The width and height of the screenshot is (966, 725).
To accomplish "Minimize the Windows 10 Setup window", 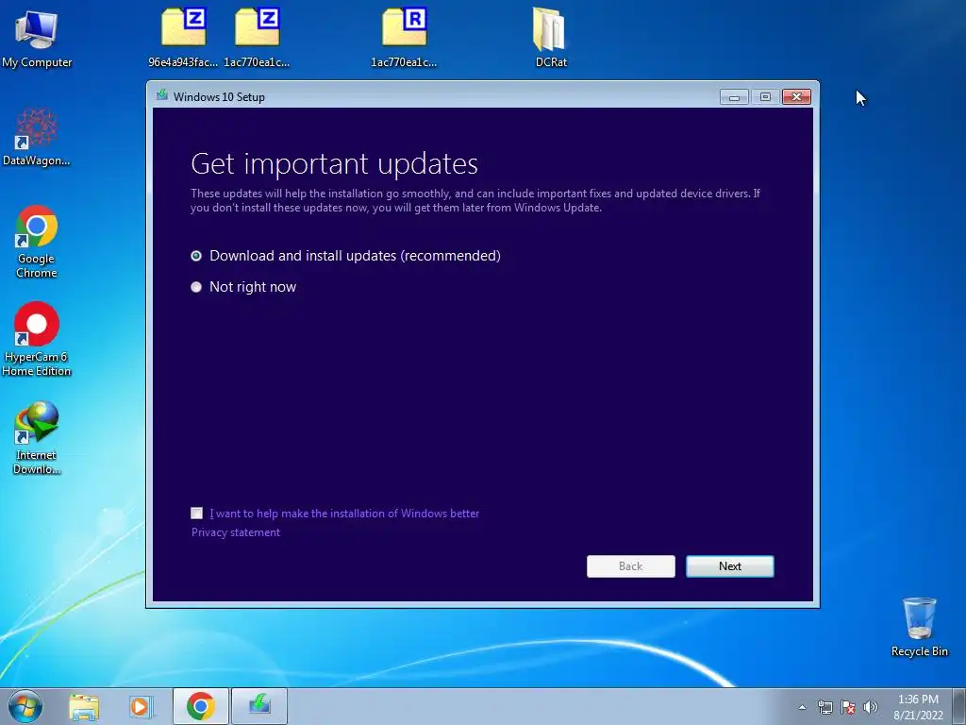I will point(734,97).
